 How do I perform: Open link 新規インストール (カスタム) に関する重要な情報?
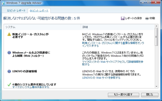tap(113, 44)
